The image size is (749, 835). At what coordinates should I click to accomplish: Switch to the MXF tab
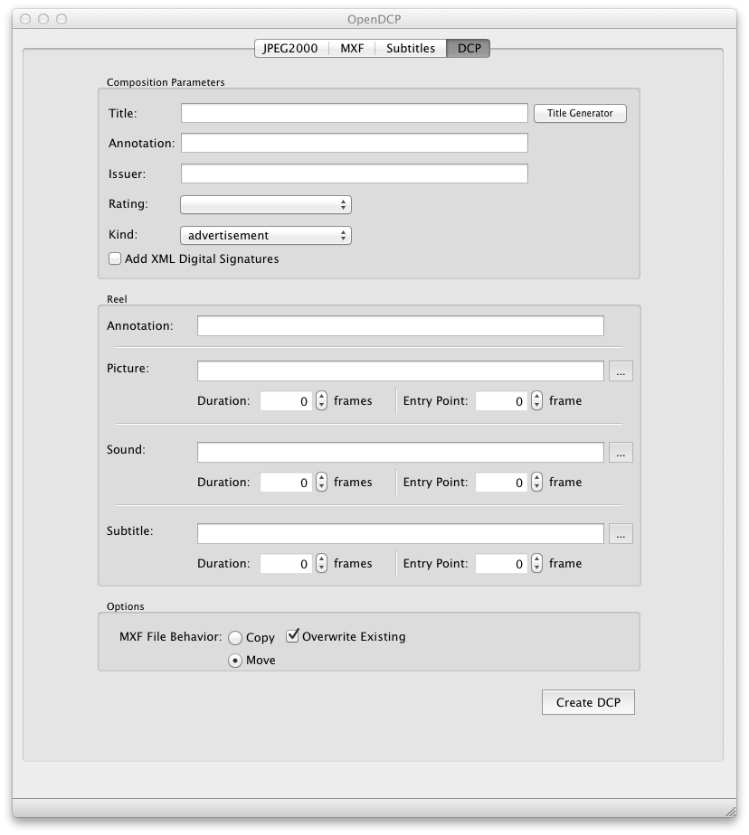[352, 48]
